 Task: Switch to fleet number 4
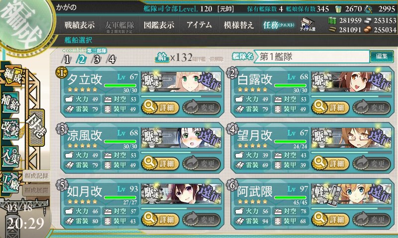[111, 59]
